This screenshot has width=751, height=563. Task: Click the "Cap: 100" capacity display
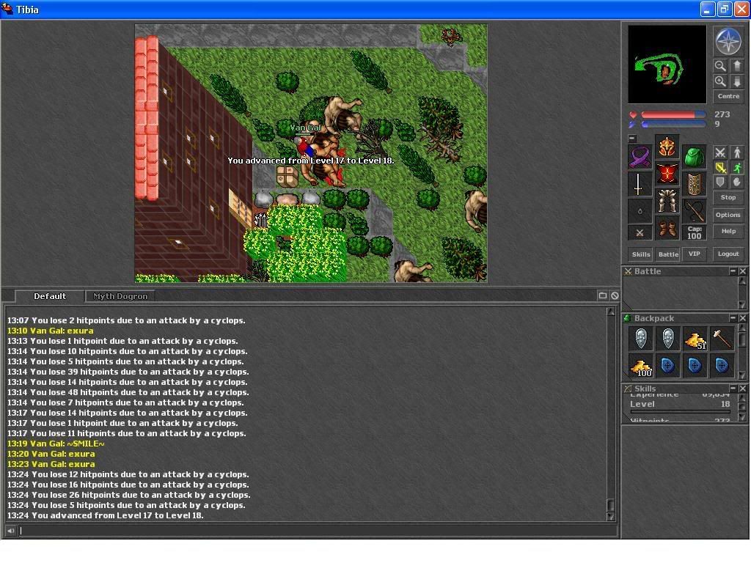click(694, 232)
